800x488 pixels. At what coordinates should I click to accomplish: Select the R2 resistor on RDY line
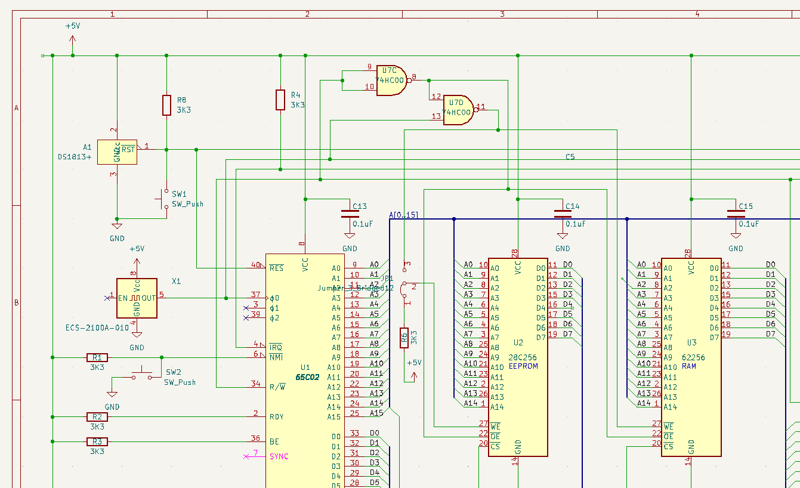pos(97,416)
